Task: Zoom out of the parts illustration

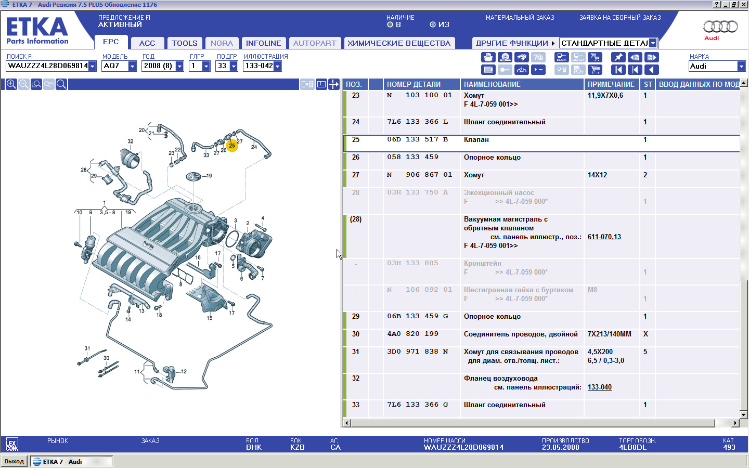Action: point(23,84)
